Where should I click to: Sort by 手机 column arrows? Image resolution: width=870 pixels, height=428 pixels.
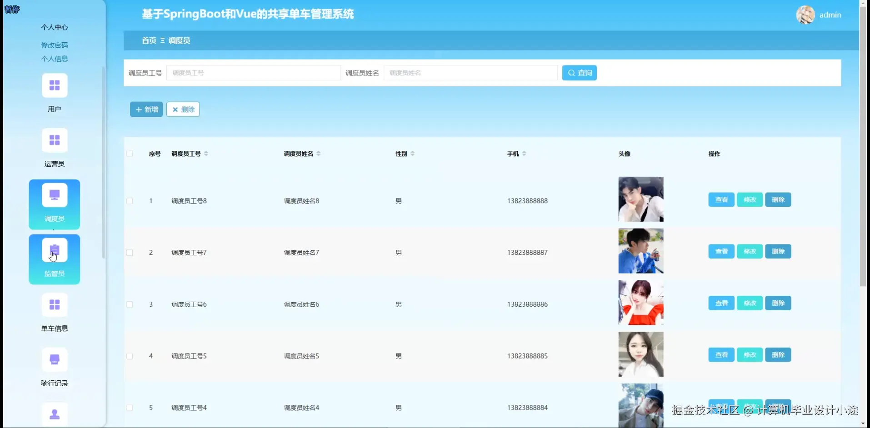[x=524, y=154]
